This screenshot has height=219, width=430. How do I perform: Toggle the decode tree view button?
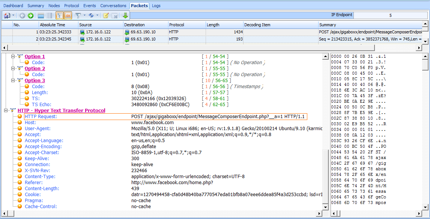pyautogui.click(x=60, y=16)
